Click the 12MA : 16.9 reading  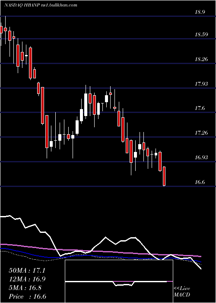pos(27,279)
